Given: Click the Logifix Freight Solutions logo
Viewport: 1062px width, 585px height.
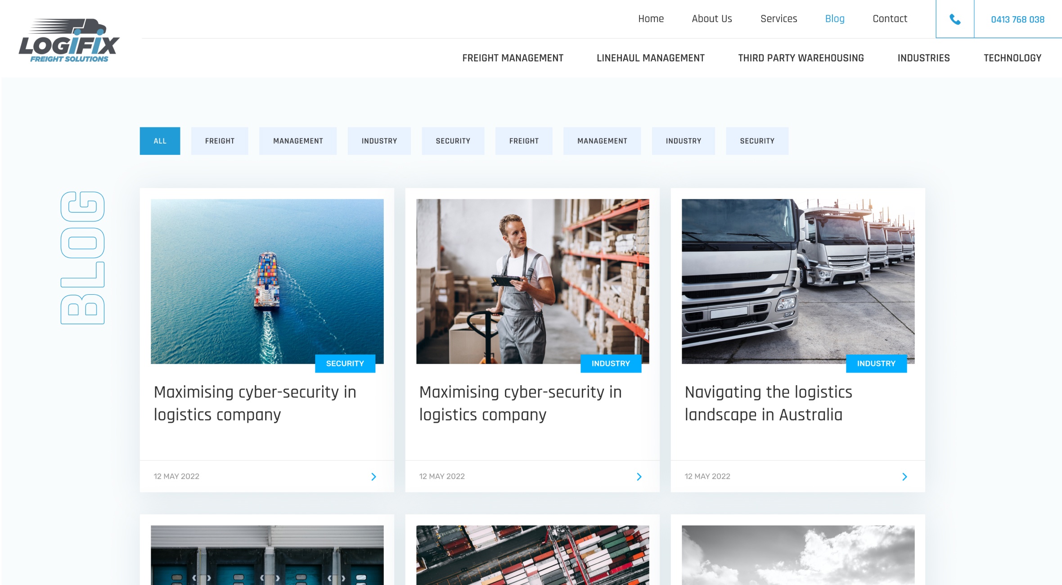Looking at the screenshot, I should pos(69,40).
